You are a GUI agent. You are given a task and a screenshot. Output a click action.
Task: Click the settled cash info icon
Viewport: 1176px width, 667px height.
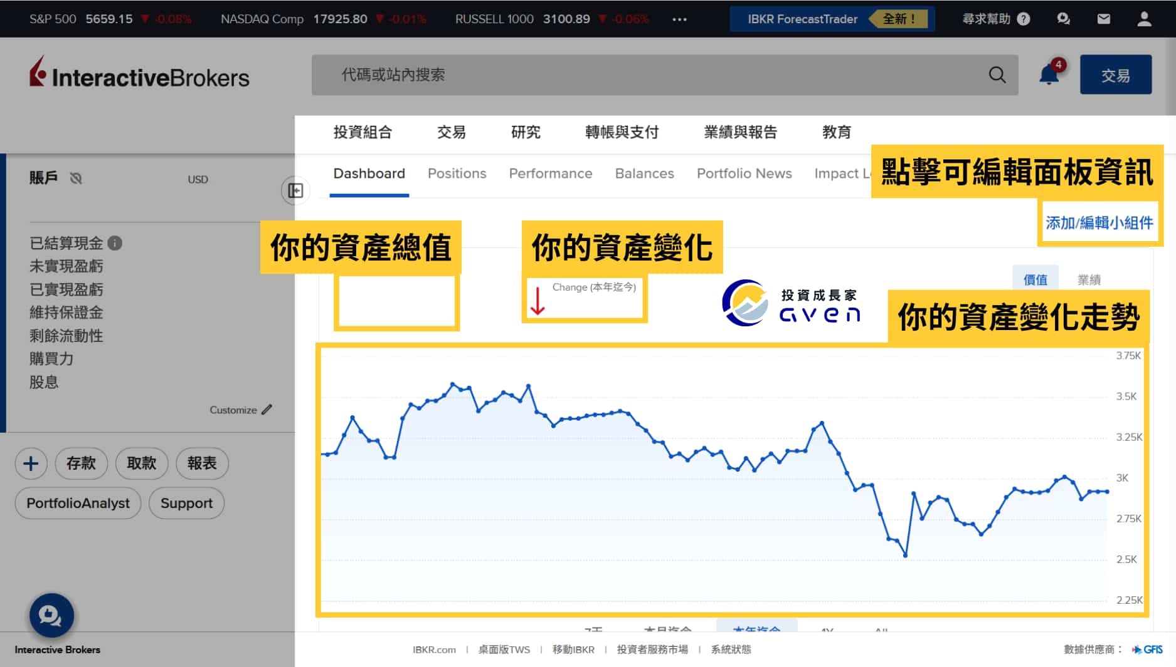115,243
